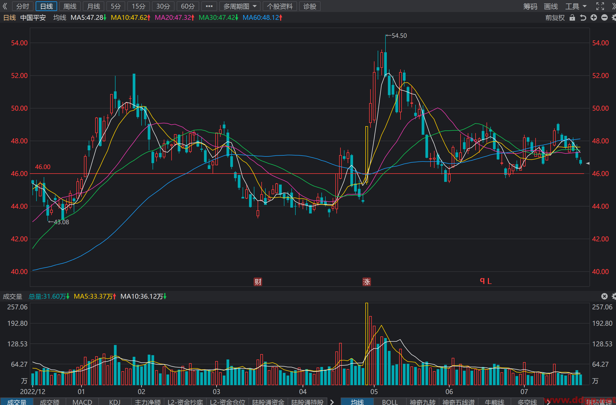Toggle the 前复权 price adjustment
This screenshot has width=616, height=405.
click(555, 18)
